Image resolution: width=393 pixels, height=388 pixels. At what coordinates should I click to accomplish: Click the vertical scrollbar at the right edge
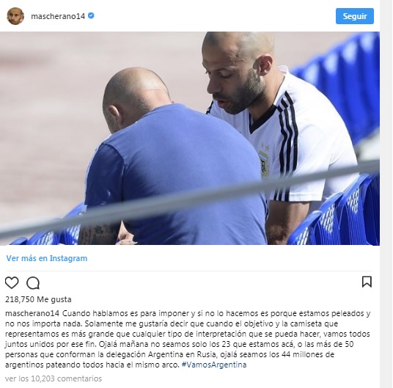386,194
